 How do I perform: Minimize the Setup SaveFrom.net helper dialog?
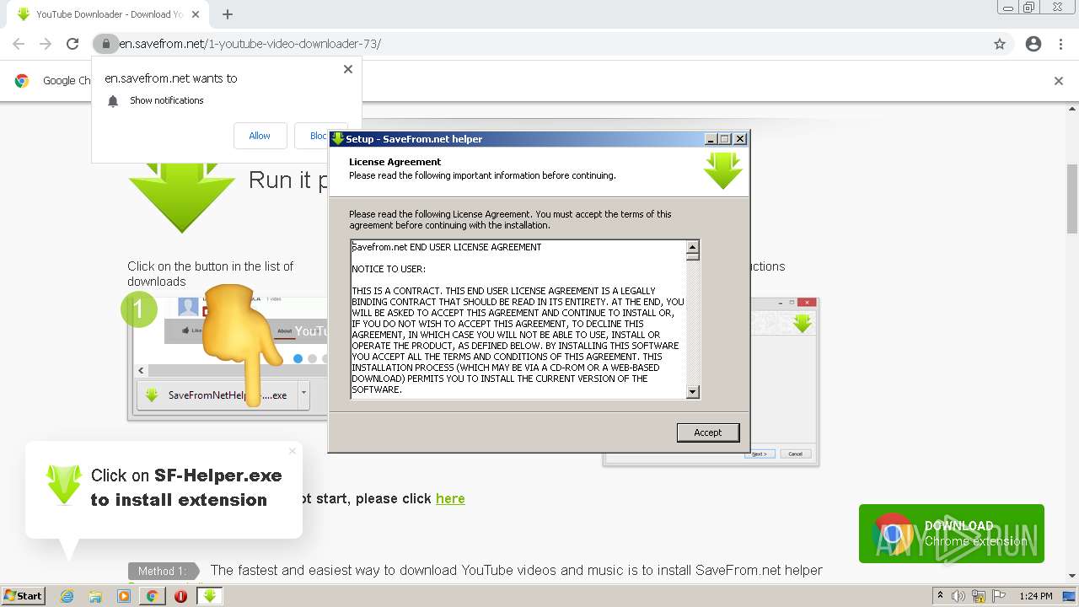coord(711,139)
